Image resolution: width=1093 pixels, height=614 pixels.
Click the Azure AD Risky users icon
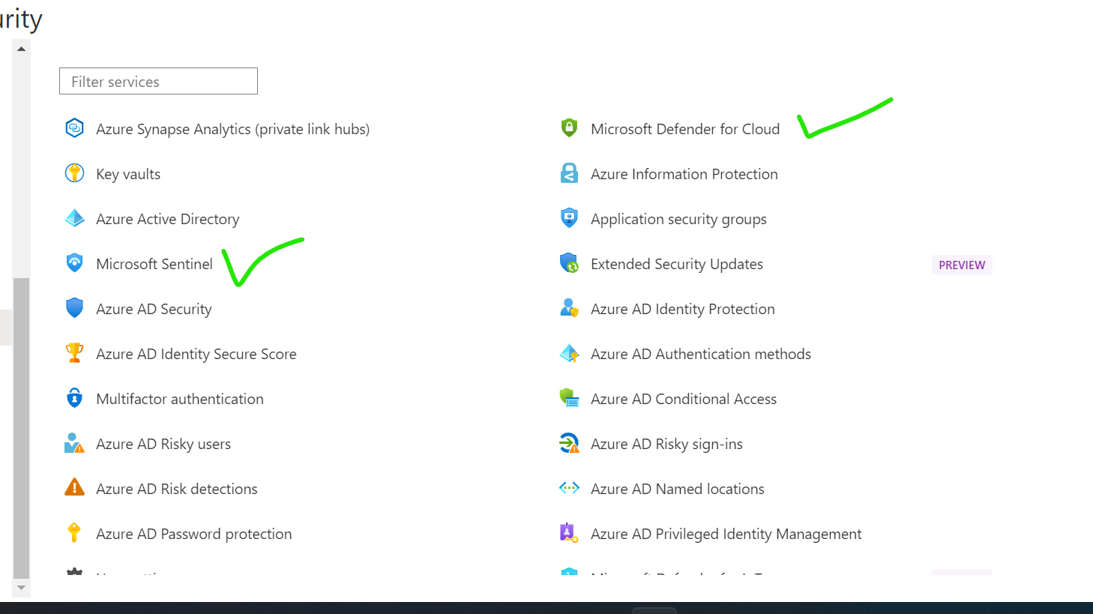pyautogui.click(x=74, y=443)
